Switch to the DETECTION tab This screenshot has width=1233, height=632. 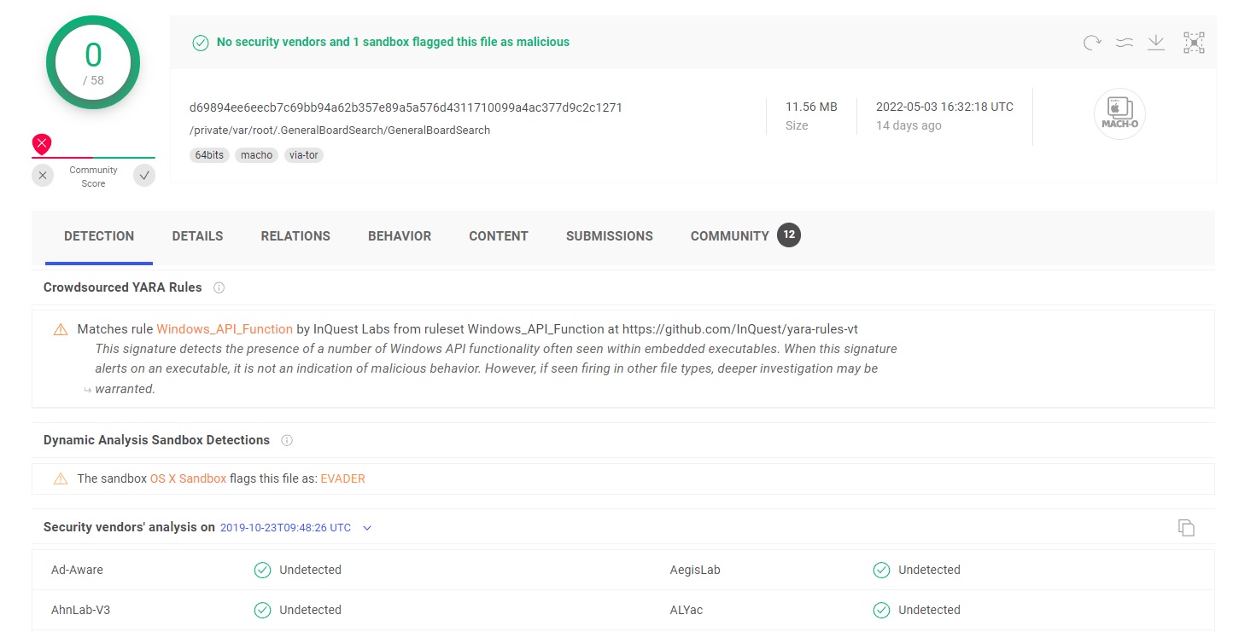(x=99, y=236)
